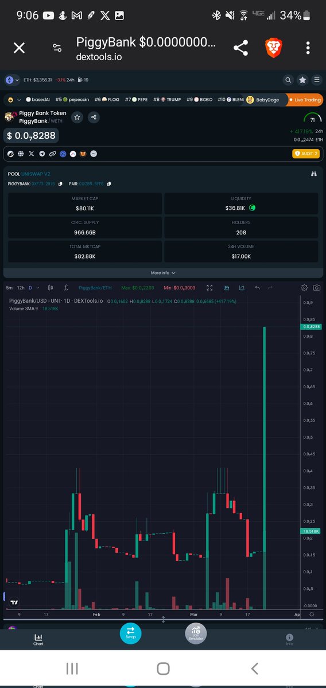Open the Swap button
The height and width of the screenshot is (688, 326).
click(130, 632)
